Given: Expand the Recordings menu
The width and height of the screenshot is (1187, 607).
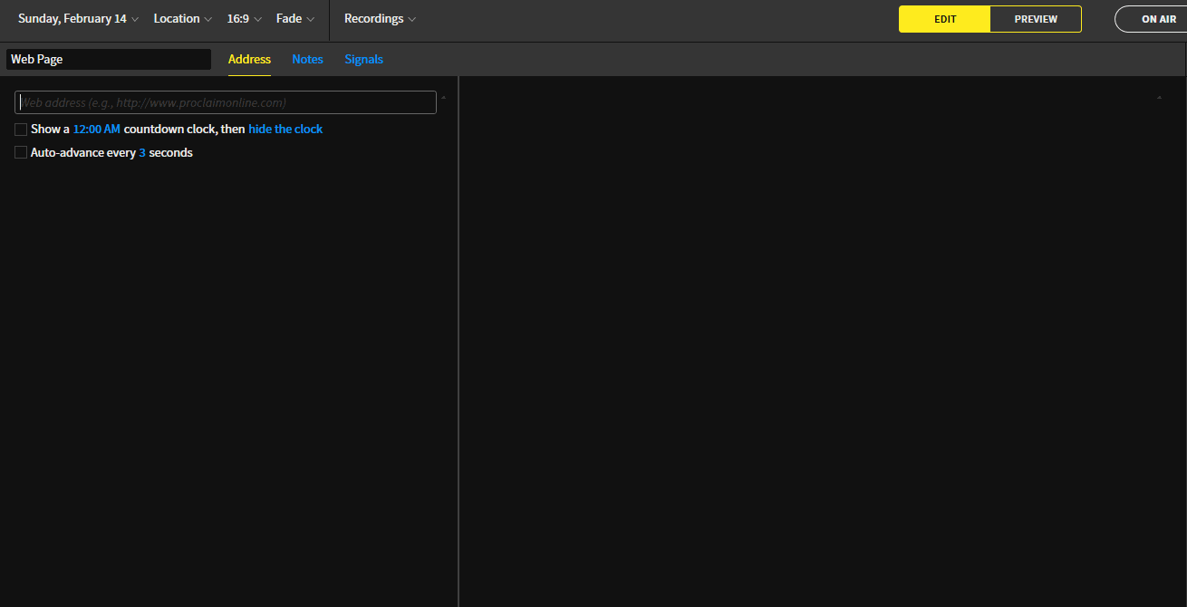Looking at the screenshot, I should (x=380, y=19).
